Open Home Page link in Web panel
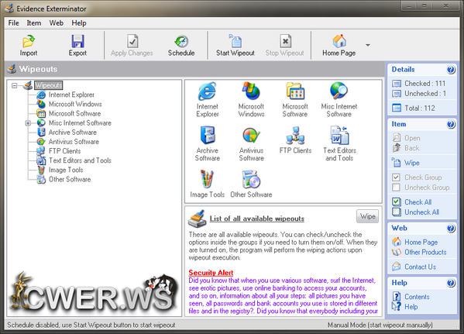The image size is (464, 334). [415, 243]
